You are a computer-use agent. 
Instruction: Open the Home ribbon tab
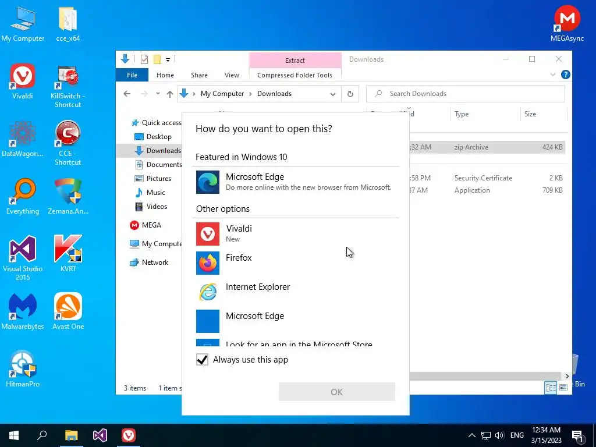click(x=165, y=75)
